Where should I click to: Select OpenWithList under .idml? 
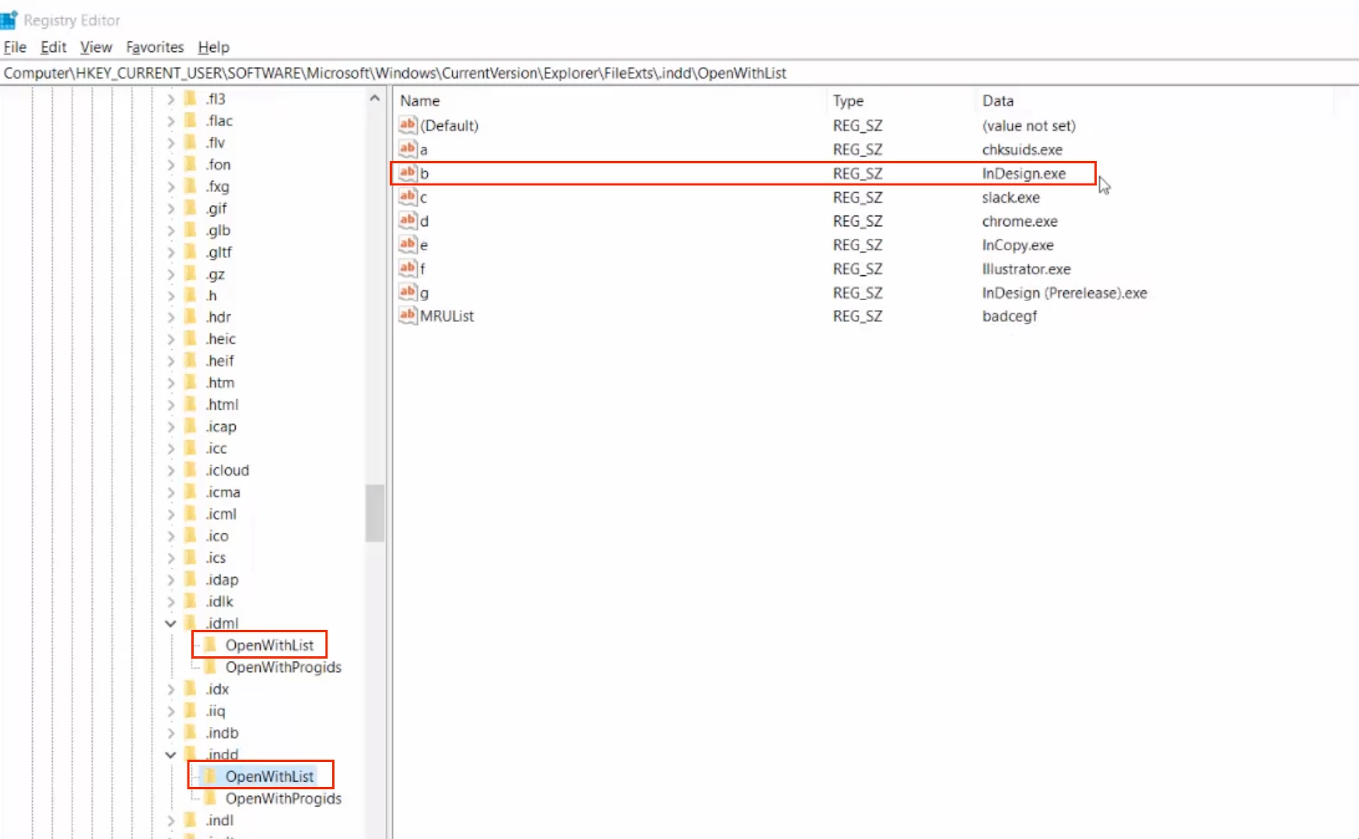coord(269,645)
